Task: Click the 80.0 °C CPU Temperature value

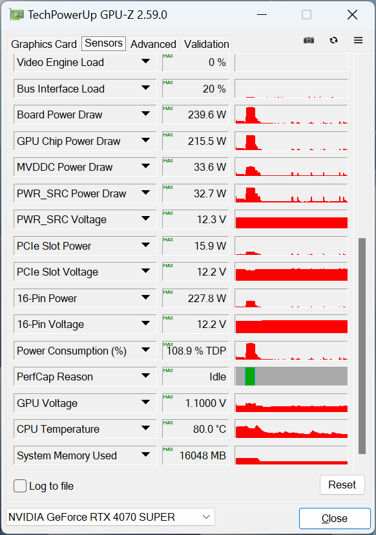Action: point(196,429)
